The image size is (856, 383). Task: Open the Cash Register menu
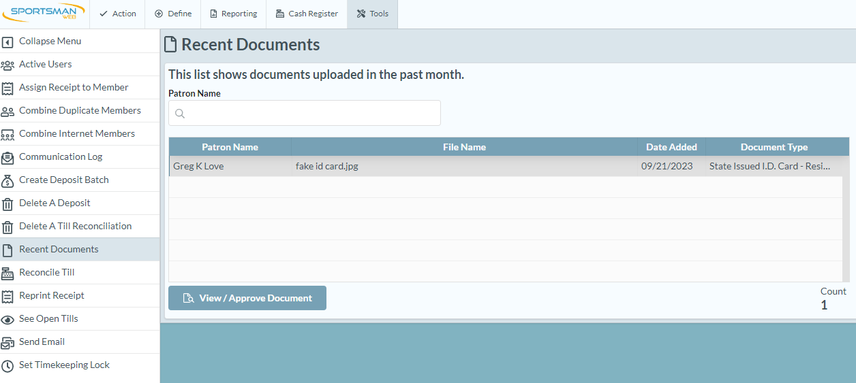pos(307,14)
